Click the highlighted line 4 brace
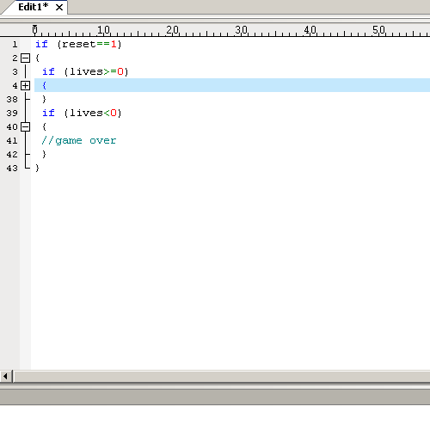This screenshot has height=430, width=430. coord(44,85)
